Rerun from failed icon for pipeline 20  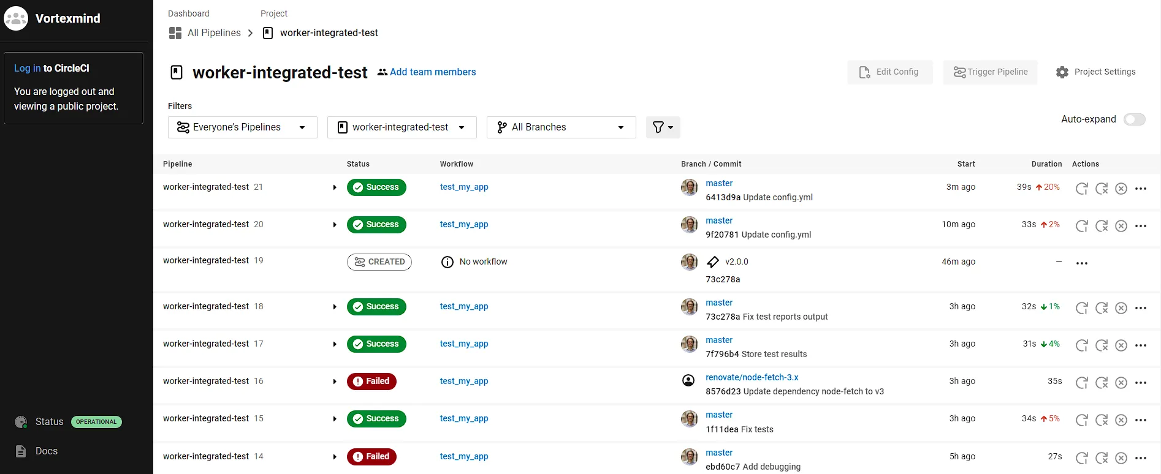coord(1102,225)
